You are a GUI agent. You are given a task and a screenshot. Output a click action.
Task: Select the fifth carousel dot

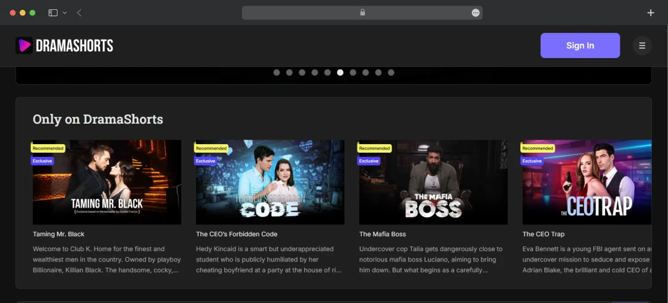tap(327, 72)
